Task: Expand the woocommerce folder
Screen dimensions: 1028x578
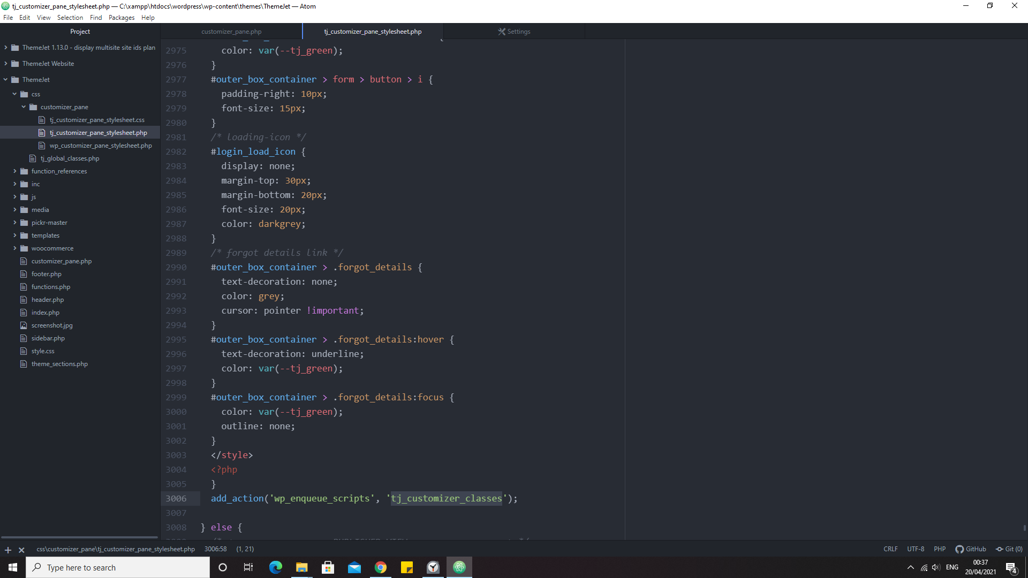Action: pyautogui.click(x=15, y=248)
